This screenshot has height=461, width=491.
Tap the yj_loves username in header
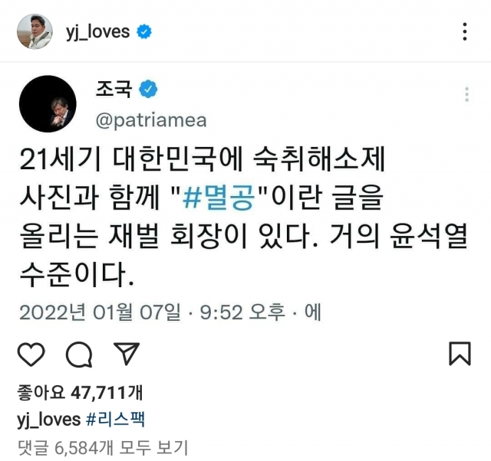97,32
